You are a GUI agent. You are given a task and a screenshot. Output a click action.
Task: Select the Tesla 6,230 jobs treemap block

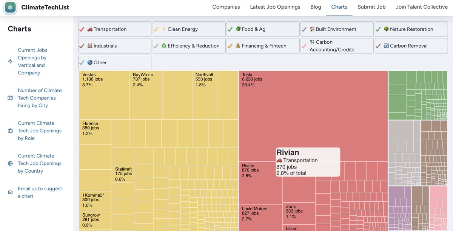(313, 117)
